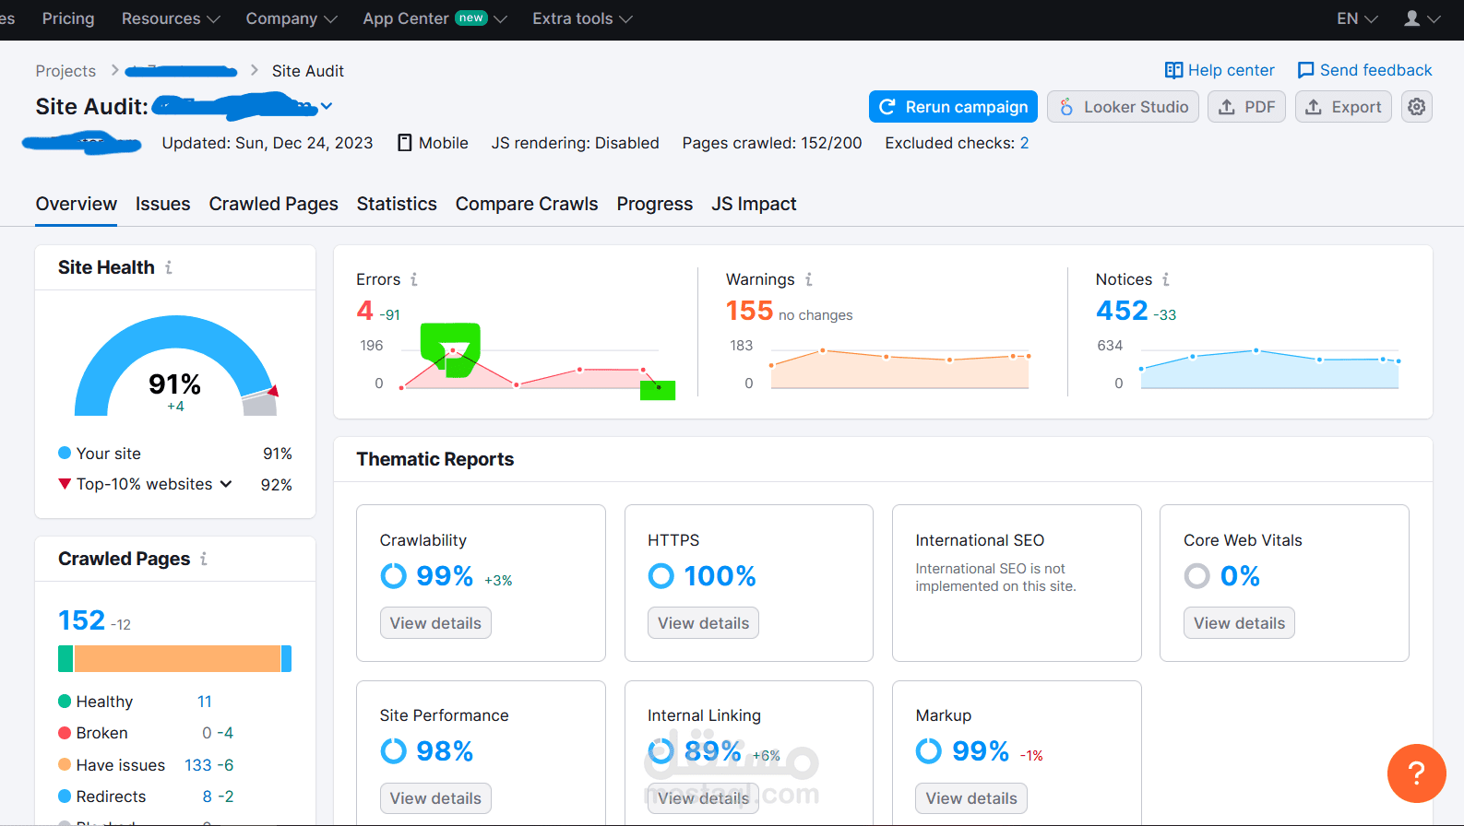Switch to the Progress tab
Screen dimensions: 1464x826
tap(655, 204)
